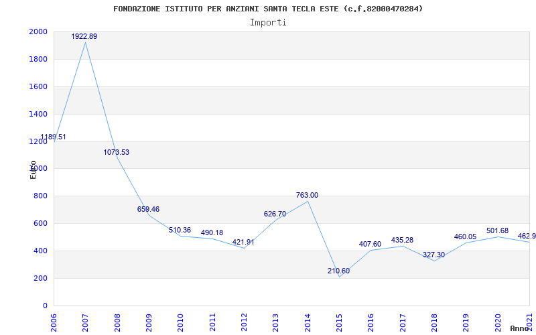Image resolution: width=536 pixels, height=335 pixels.
Task: Click the y-axis value 1600
Action: coord(38,86)
